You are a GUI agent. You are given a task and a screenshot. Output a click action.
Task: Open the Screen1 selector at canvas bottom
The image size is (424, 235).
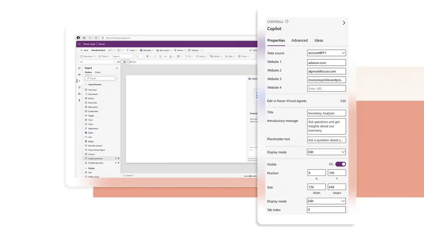(129, 176)
